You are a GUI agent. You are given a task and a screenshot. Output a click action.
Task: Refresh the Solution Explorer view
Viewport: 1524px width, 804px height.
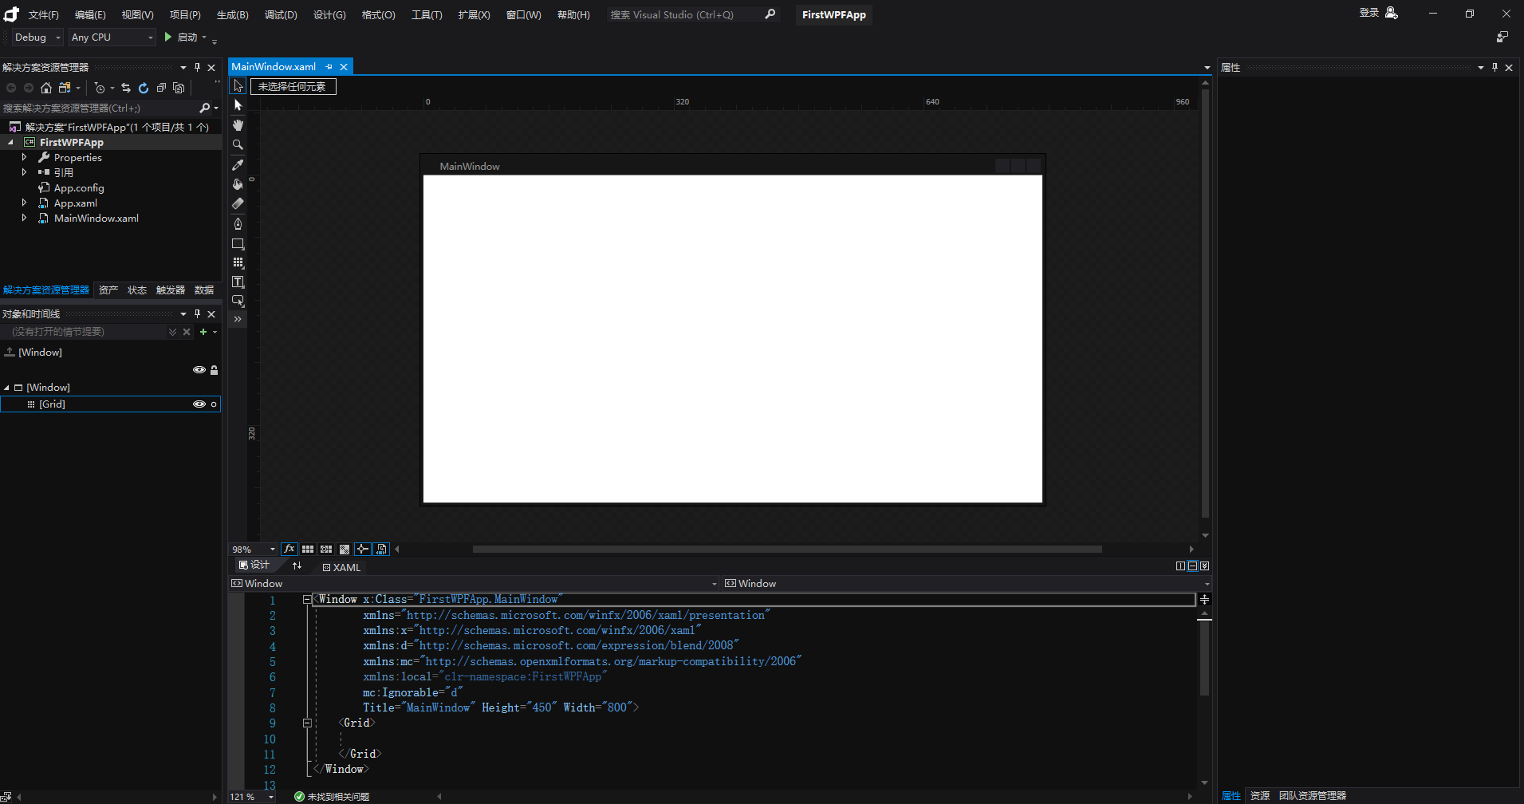[144, 88]
